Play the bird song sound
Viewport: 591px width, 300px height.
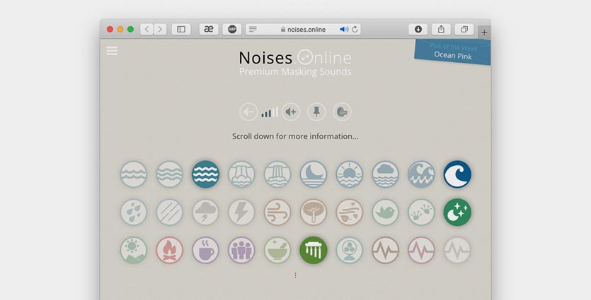pos(385,212)
